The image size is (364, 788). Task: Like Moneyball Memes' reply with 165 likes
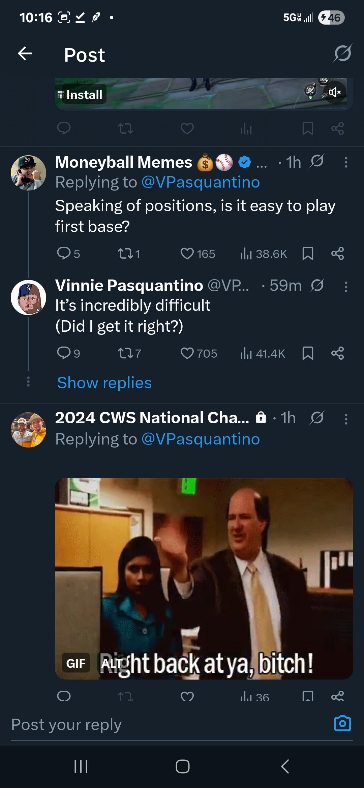point(187,254)
